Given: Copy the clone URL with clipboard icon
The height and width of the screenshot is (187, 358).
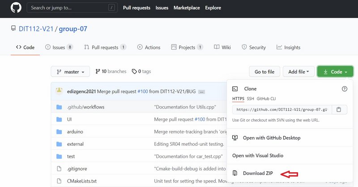Looking at the screenshot, I should click(x=339, y=109).
